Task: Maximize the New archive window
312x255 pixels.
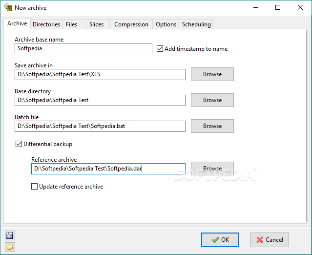Action: pos(278,7)
